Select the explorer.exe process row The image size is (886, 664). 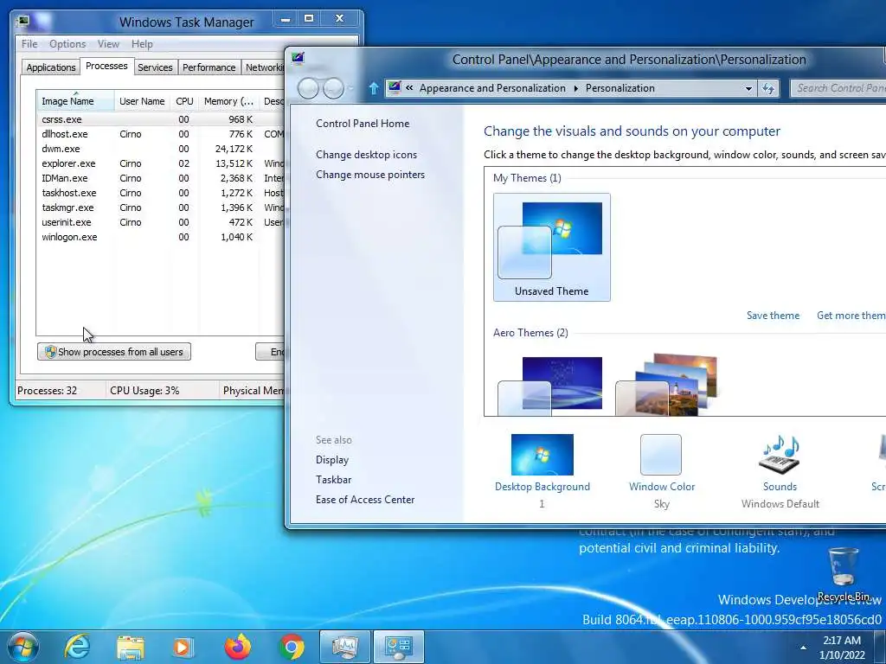tap(160, 163)
